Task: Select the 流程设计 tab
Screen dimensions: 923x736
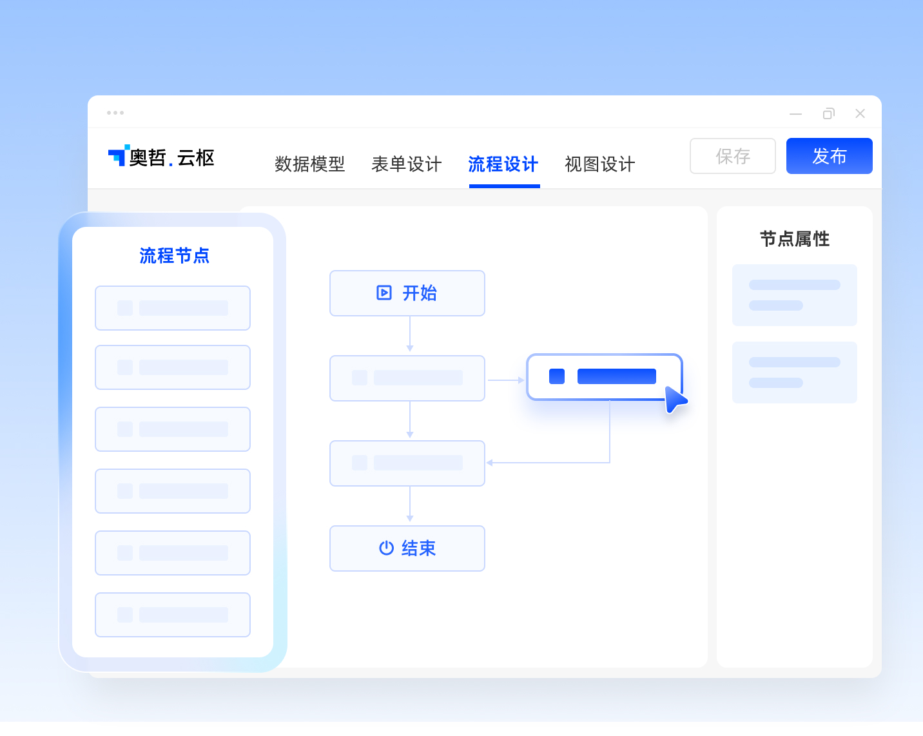Action: click(503, 164)
